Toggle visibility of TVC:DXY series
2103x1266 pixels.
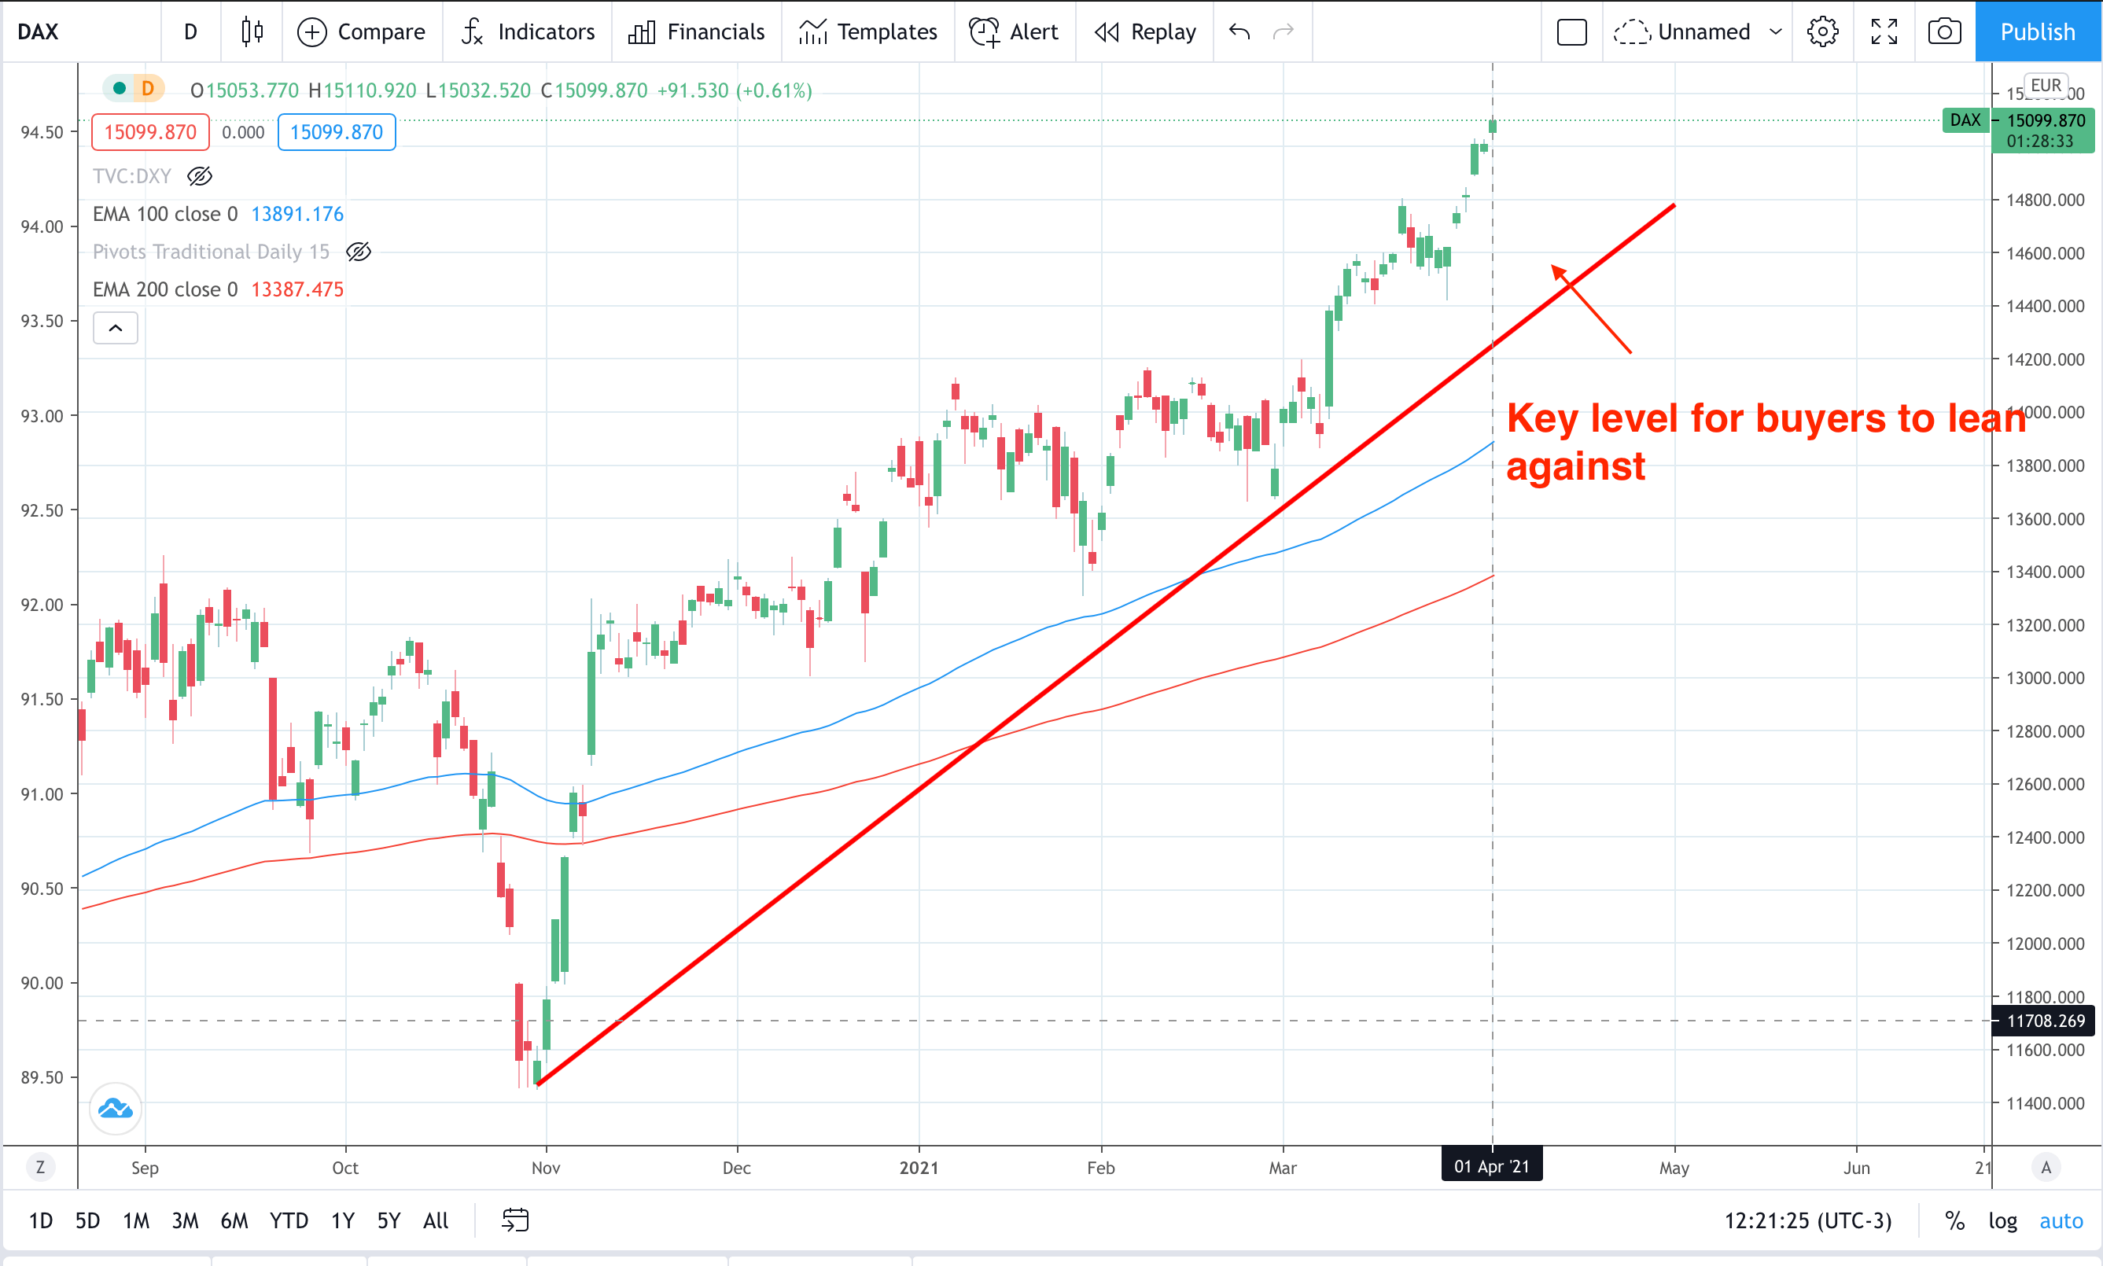point(200,177)
